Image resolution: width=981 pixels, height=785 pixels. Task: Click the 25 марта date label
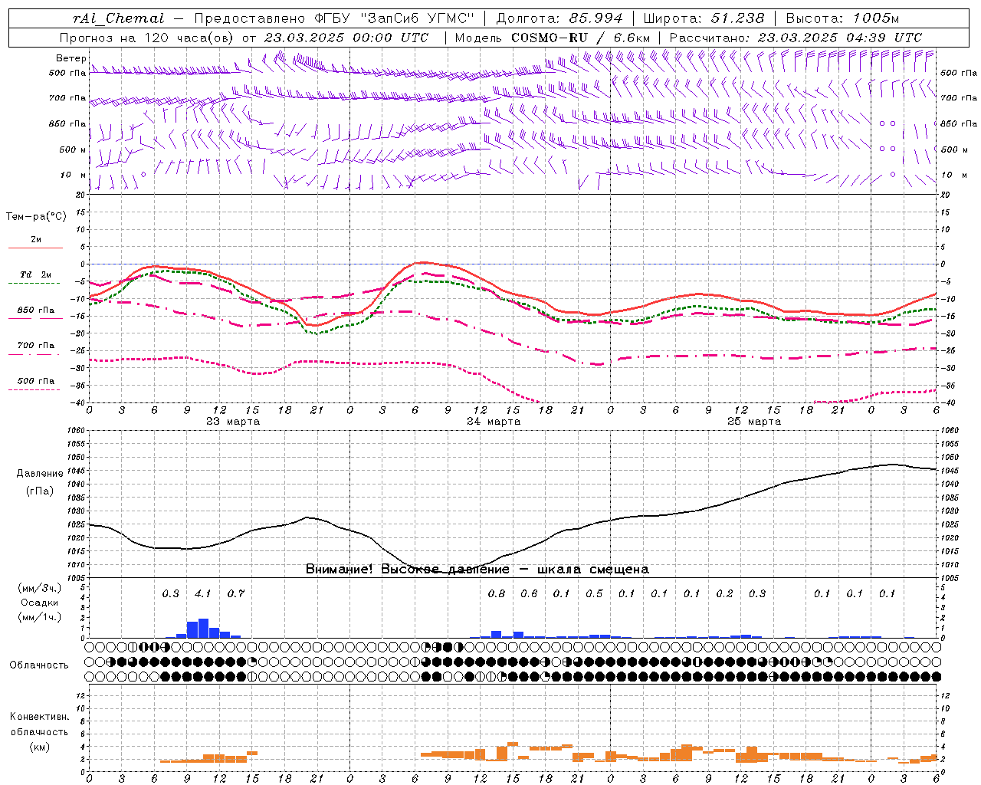click(x=754, y=422)
